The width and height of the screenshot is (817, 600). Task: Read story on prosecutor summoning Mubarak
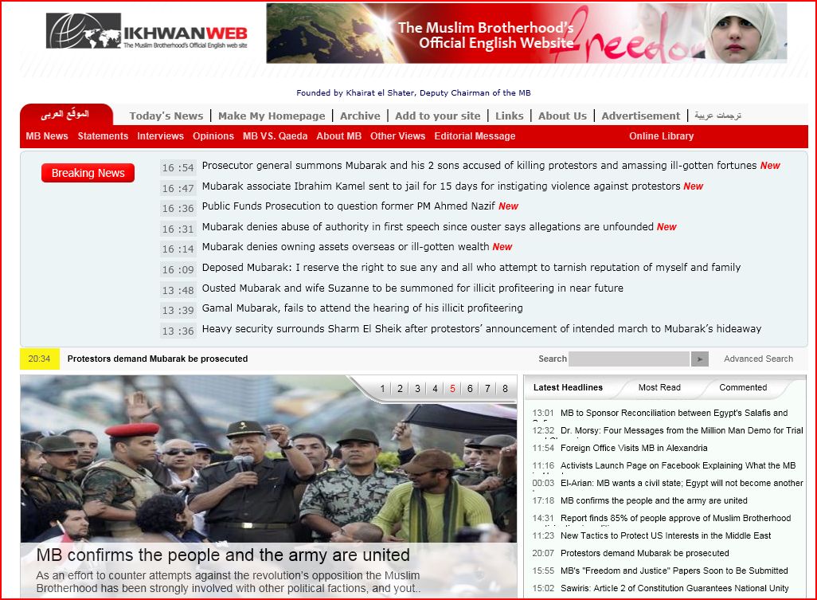(x=479, y=166)
